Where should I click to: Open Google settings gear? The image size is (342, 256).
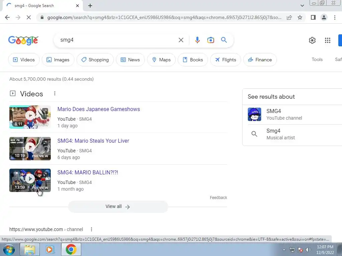[x=312, y=40]
